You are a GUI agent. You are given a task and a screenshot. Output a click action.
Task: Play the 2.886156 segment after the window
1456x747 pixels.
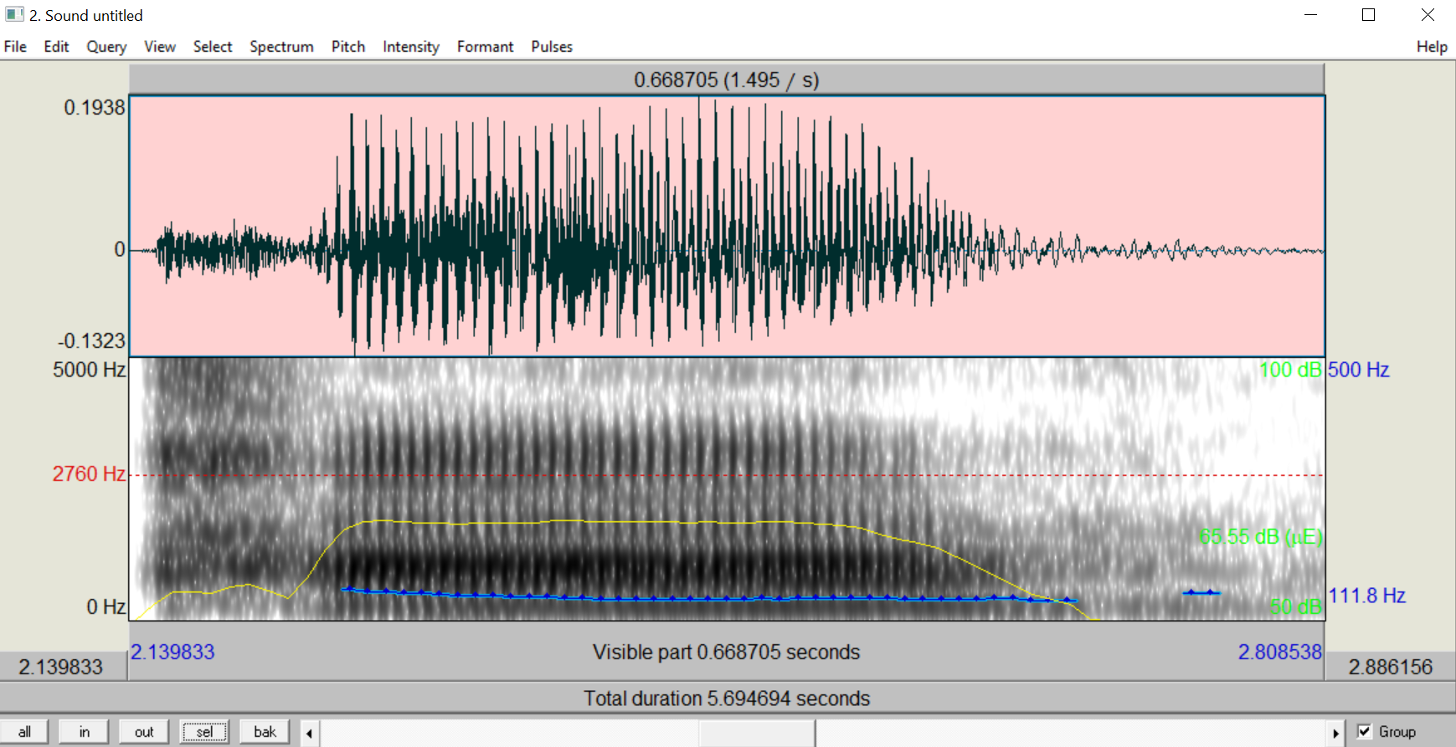pyautogui.click(x=1391, y=667)
